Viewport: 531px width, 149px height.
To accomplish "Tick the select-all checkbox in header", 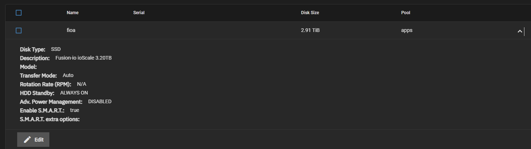I will pos(19,13).
